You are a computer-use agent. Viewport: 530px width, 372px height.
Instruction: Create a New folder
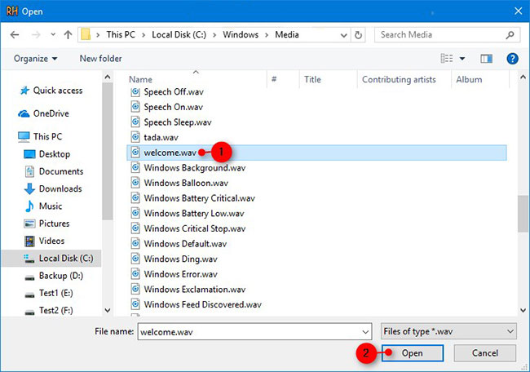click(101, 59)
